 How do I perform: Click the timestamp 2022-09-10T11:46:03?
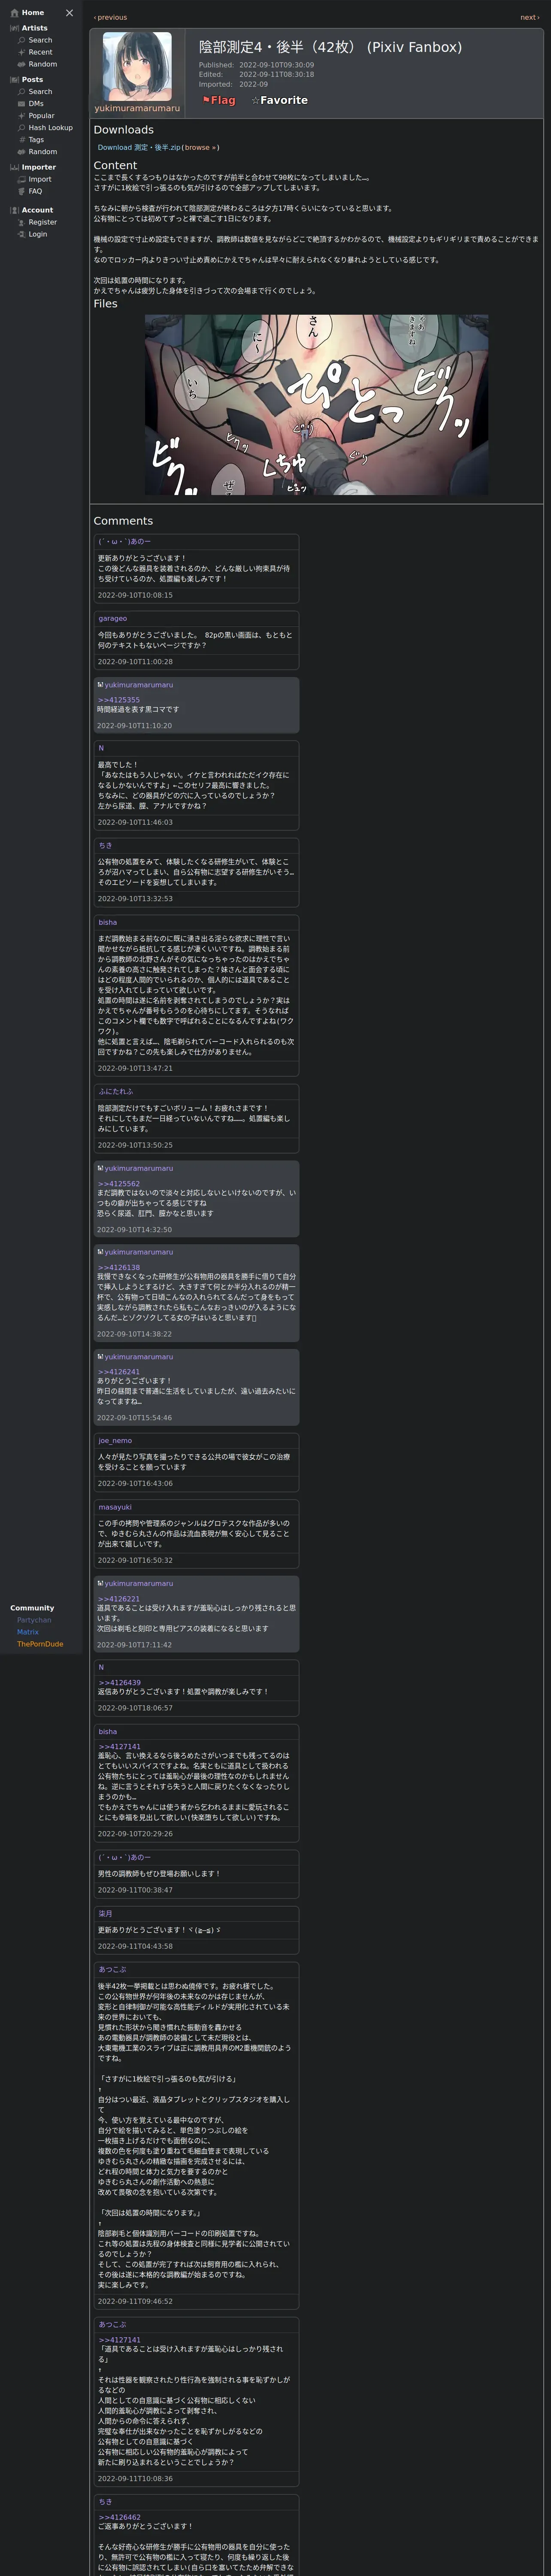pos(135,822)
